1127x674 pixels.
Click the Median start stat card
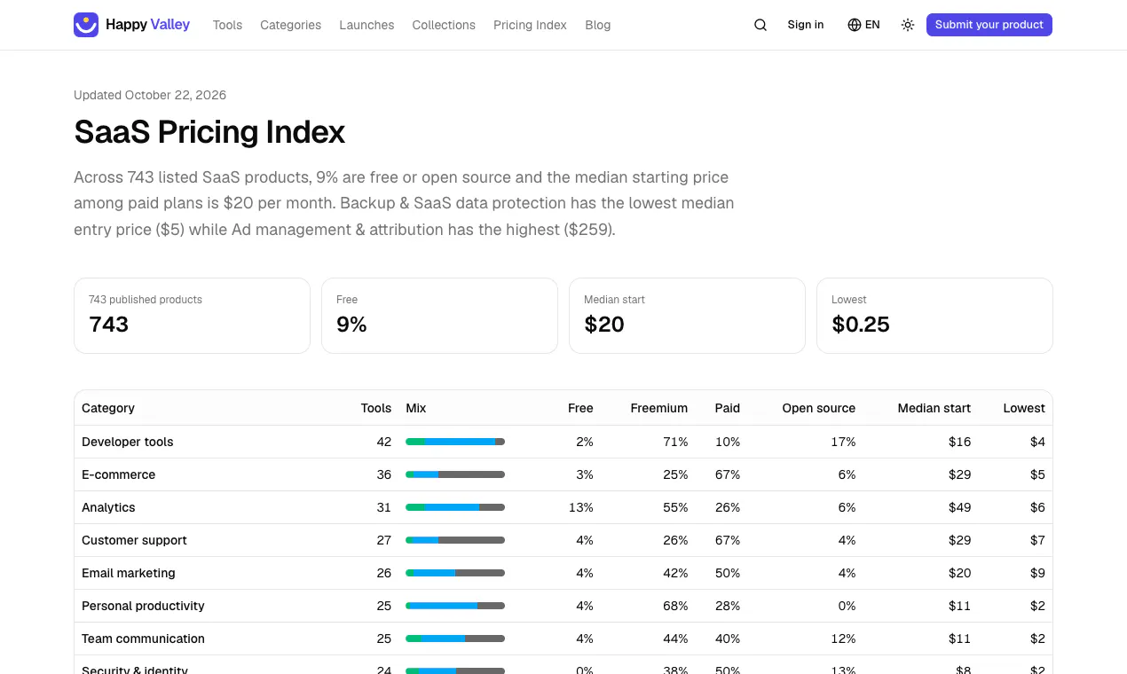(687, 316)
